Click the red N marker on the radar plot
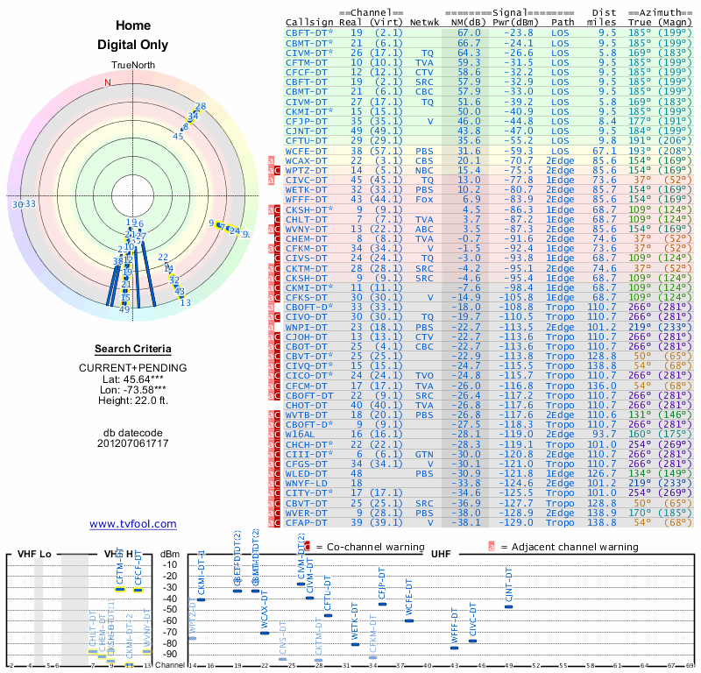This screenshot has height=673, width=701. tap(107, 82)
